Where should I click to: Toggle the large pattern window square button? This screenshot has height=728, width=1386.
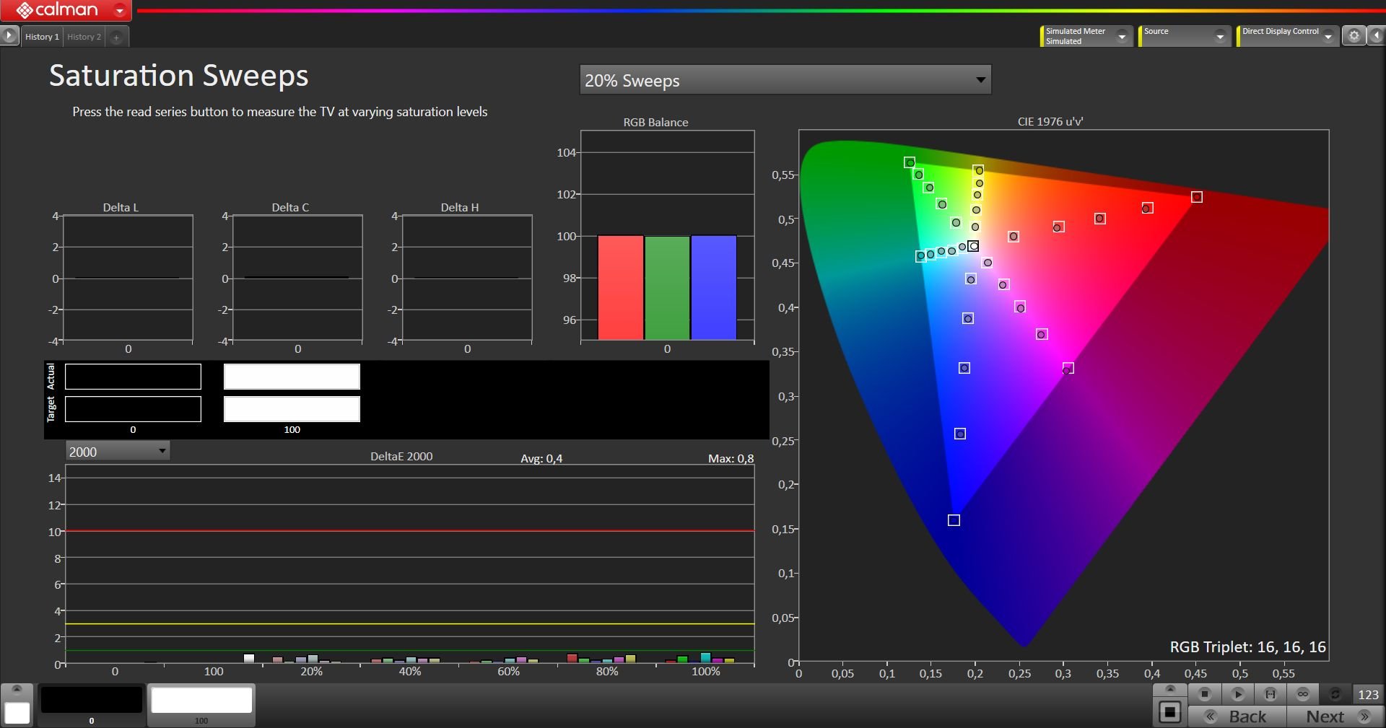point(1169,713)
